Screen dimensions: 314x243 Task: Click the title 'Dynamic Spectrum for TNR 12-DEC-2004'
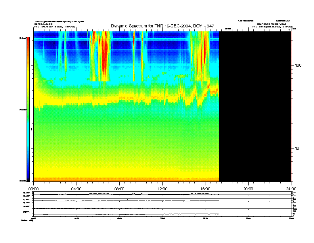[163, 26]
